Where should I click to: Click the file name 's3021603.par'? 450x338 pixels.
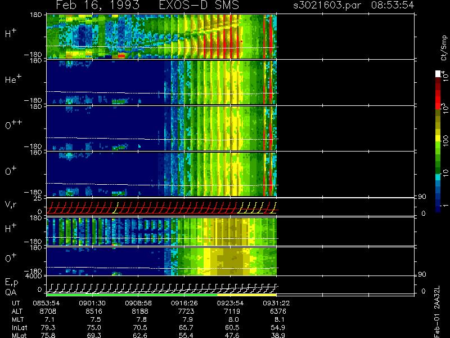click(327, 5)
